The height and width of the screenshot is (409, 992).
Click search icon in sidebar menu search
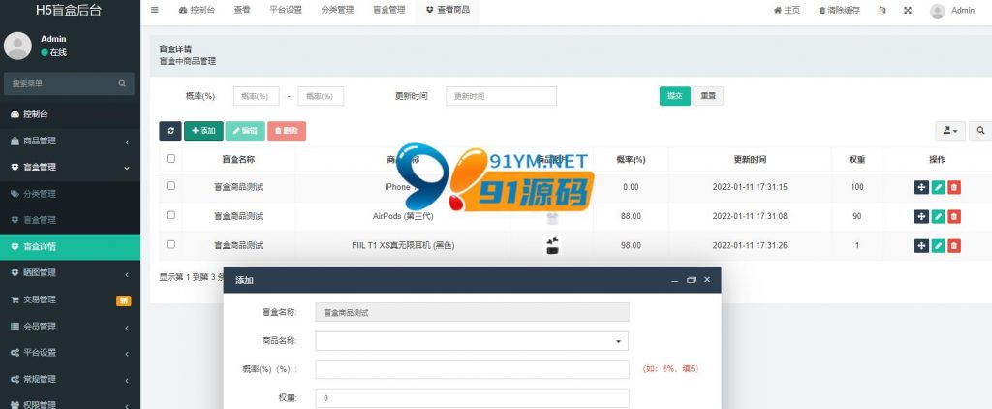click(122, 83)
